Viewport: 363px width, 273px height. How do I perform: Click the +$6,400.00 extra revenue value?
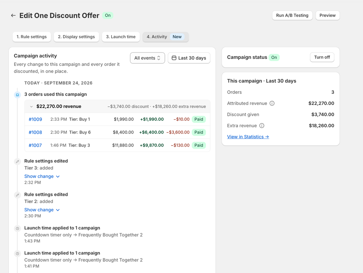pyautogui.click(x=151, y=132)
